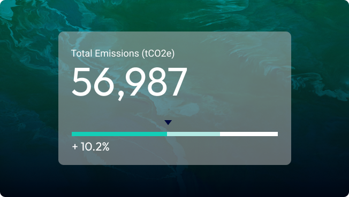Click the dark triangle marker above the bar

click(168, 122)
